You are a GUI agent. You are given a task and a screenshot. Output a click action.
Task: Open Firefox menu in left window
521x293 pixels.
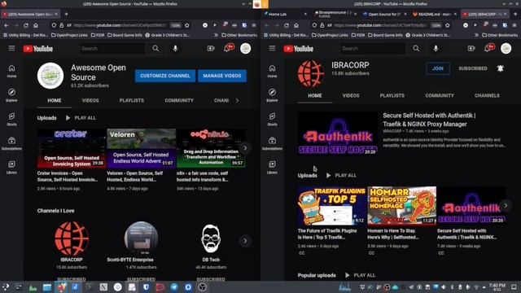(254, 25)
